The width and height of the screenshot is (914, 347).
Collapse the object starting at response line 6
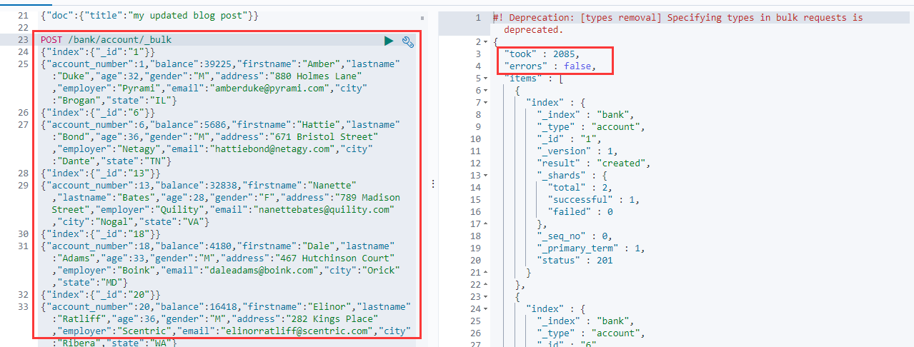(486, 91)
